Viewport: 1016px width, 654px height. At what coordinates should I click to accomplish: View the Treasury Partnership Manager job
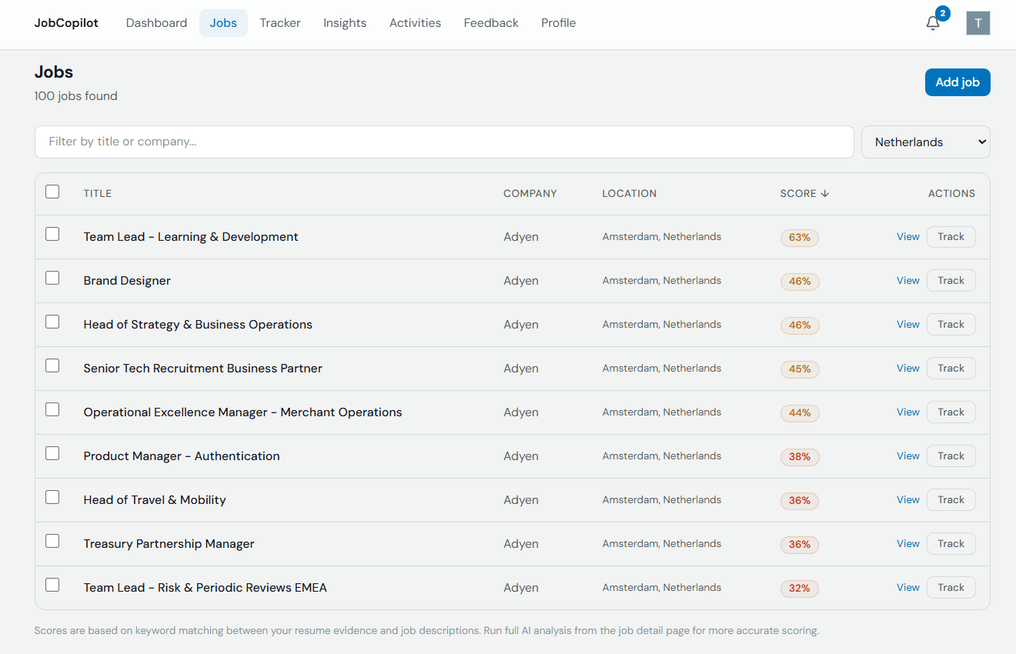(x=907, y=544)
